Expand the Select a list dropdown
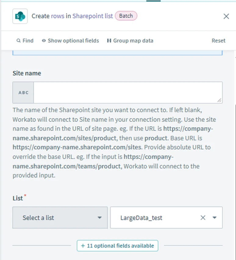This screenshot has height=260, width=236. pos(60,218)
